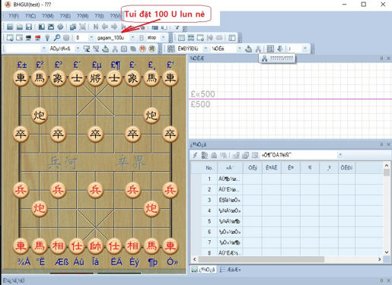Expand the stop mode dropdown
This screenshot has height=285, width=392.
pos(164,38)
